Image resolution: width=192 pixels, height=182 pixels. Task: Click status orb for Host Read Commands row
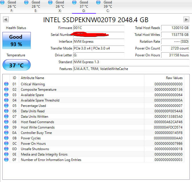coord(6,122)
